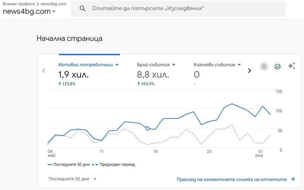This screenshot has height=190, width=304.
Task: Click the search field "Опитайте да потърсите"
Action: (178, 8)
